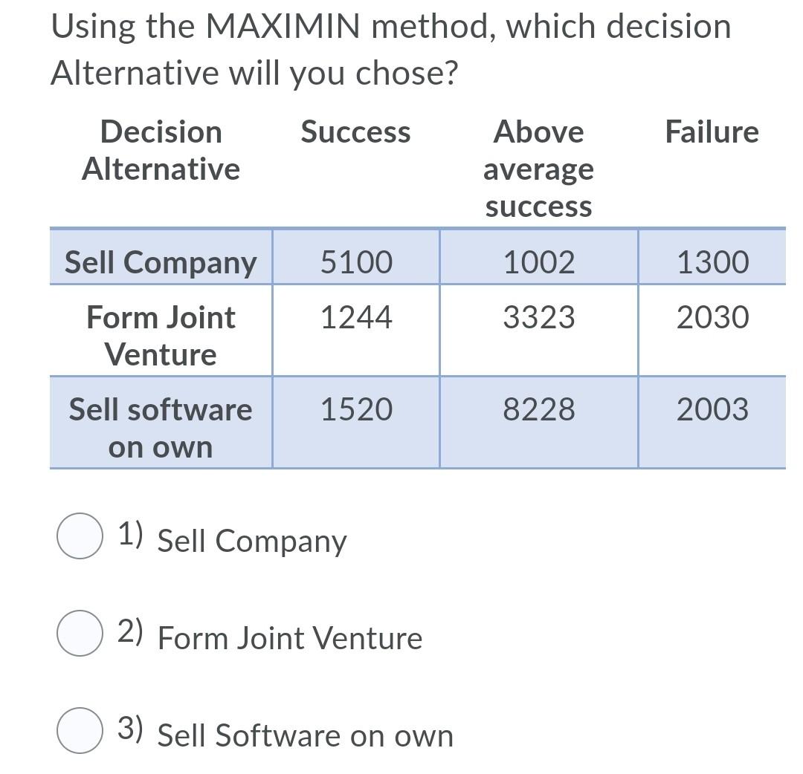Click the cell containing value 5100
The height and width of the screenshot is (774, 803).
[355, 261]
